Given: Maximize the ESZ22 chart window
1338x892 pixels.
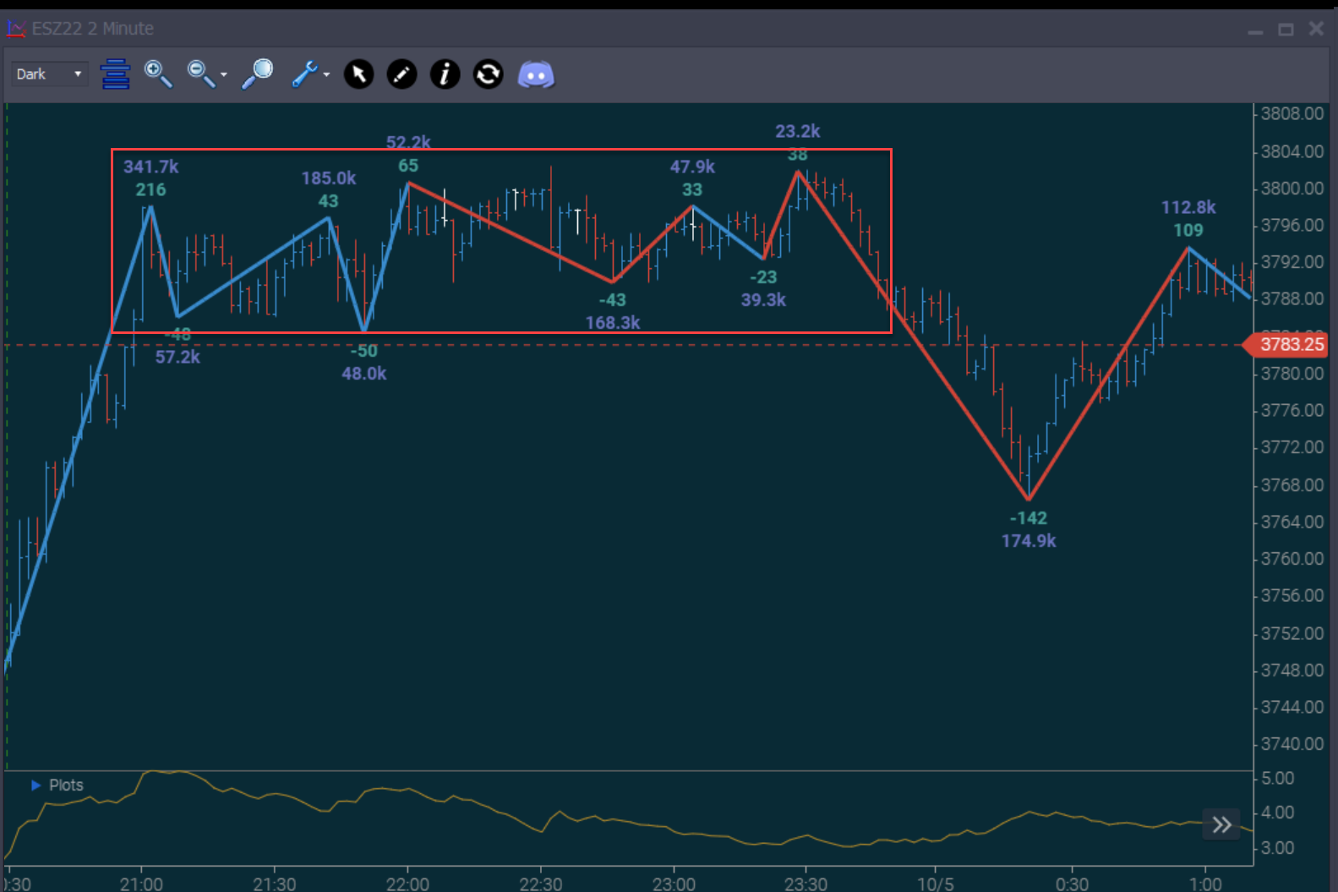Looking at the screenshot, I should click(1286, 30).
